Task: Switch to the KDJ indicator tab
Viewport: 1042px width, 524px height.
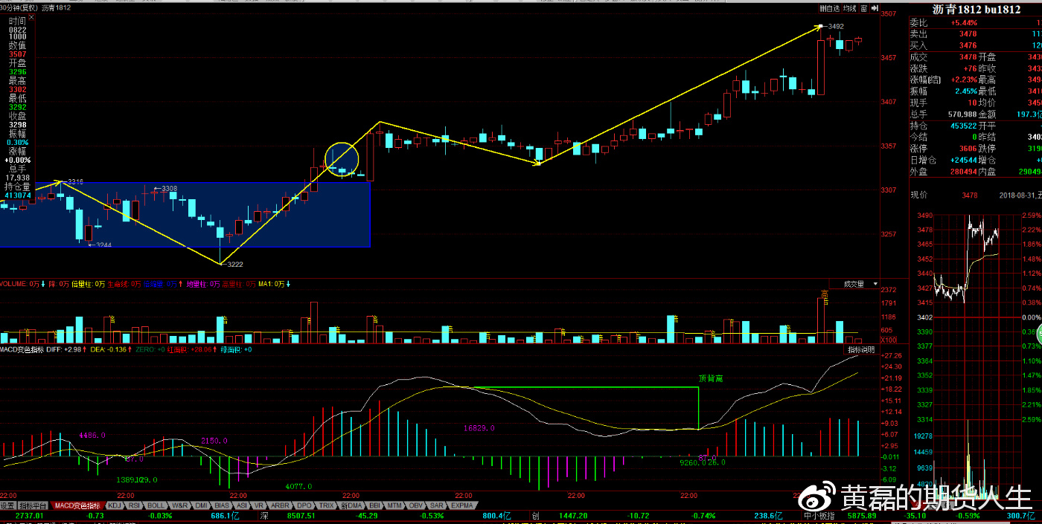Action: [114, 505]
